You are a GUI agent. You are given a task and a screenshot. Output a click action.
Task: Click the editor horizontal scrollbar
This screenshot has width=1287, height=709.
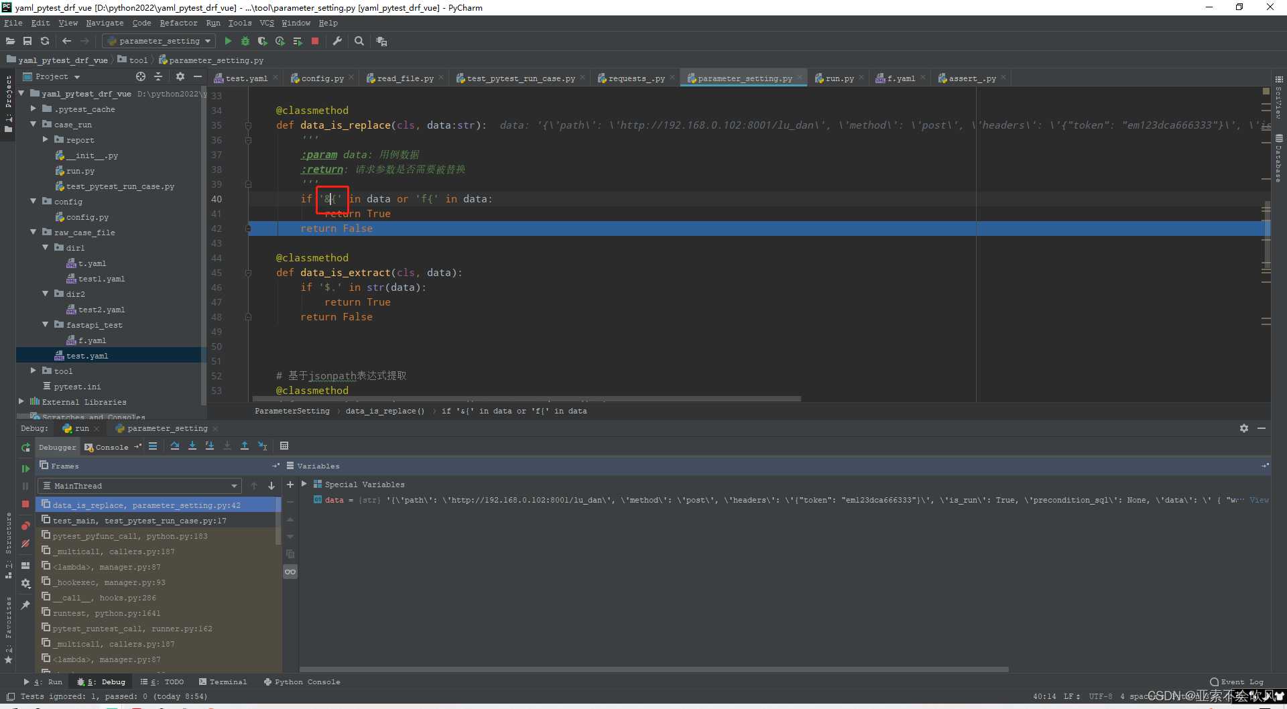pos(526,399)
